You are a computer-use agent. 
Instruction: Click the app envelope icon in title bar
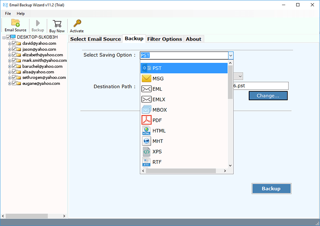tap(5, 5)
